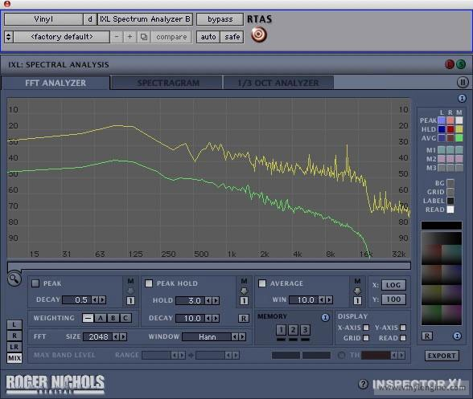Click the channel d selector button

[89, 19]
